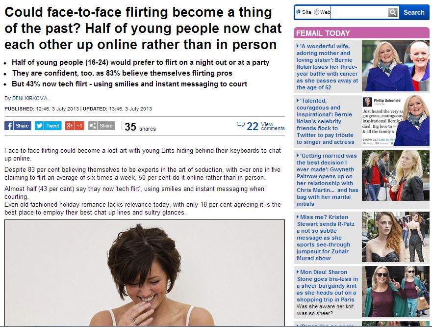
Task: Click the main article photo of laughing woman
Action: (145, 272)
